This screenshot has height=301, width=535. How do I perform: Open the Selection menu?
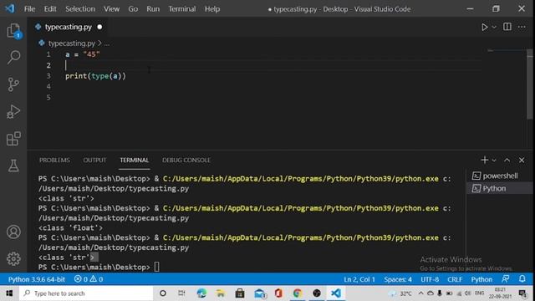pos(80,9)
